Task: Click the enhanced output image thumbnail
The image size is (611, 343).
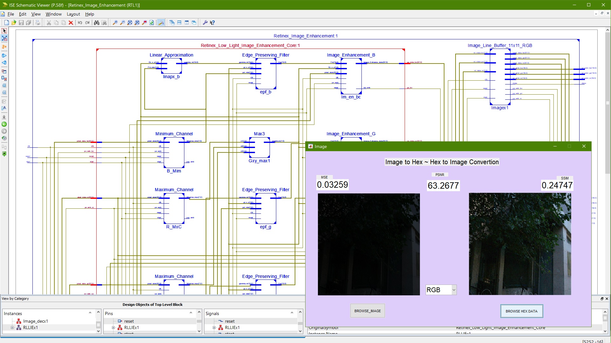Action: click(x=520, y=244)
